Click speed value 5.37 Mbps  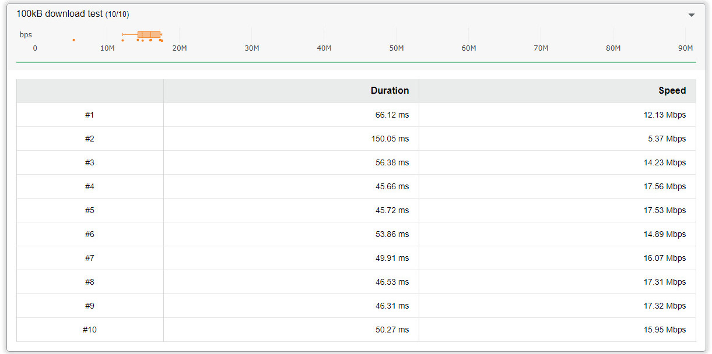[667, 139]
